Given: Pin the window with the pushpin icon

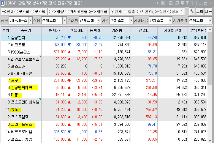Looking at the screenshot, I should tap(182, 3).
